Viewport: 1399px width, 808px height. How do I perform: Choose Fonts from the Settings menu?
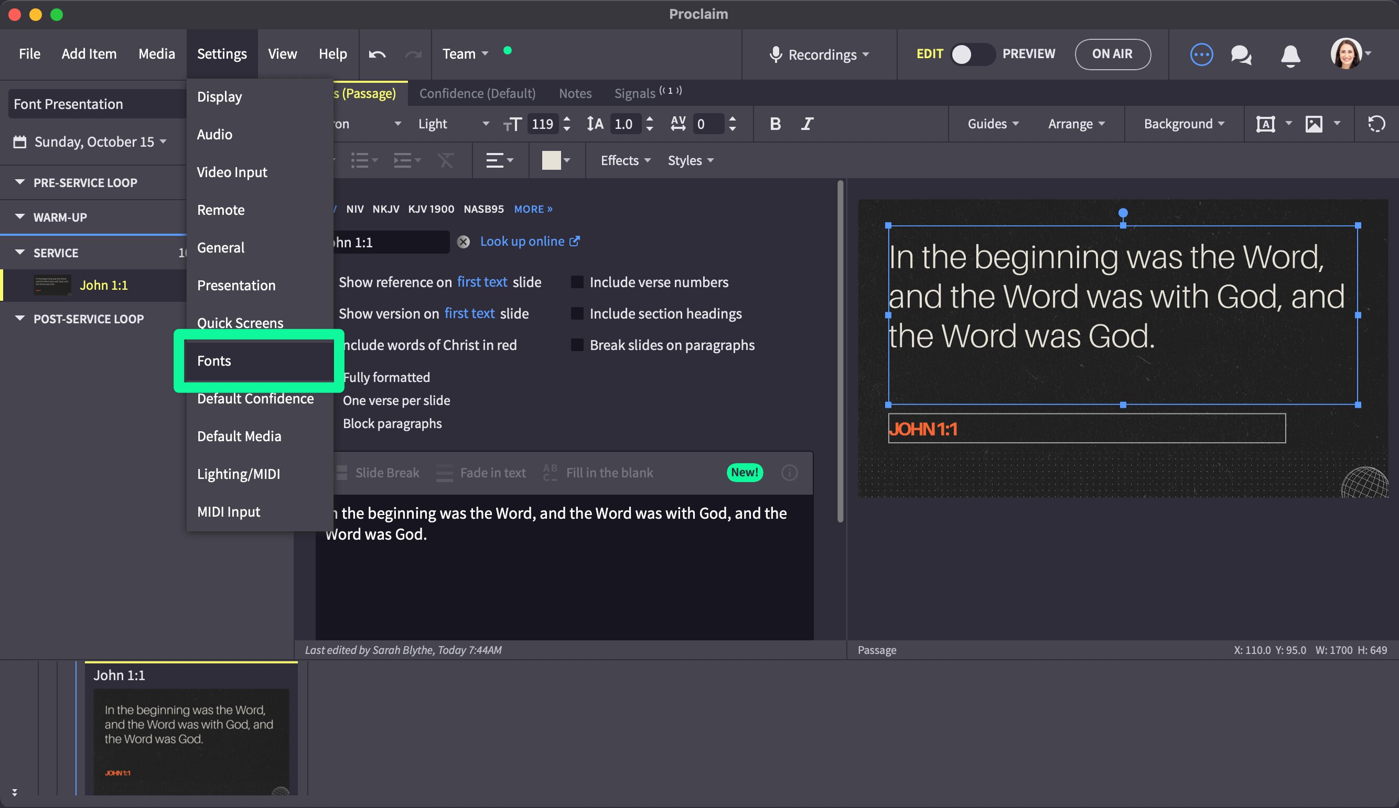click(x=259, y=361)
